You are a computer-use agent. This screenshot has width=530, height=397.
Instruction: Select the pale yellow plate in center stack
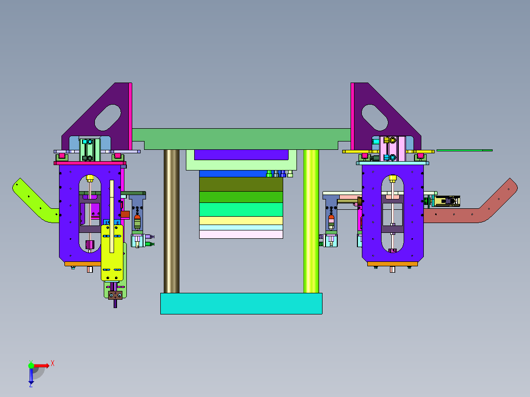(x=241, y=221)
